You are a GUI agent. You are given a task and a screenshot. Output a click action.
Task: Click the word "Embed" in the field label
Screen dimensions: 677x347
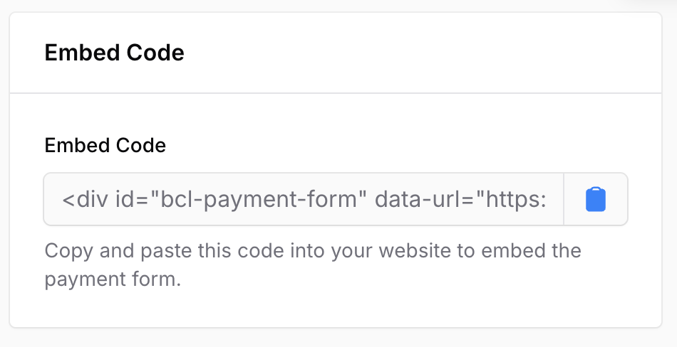coord(73,145)
